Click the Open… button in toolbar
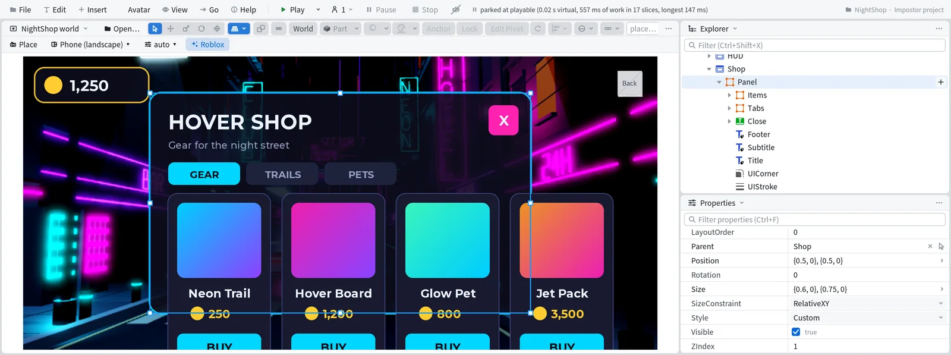 pos(122,29)
